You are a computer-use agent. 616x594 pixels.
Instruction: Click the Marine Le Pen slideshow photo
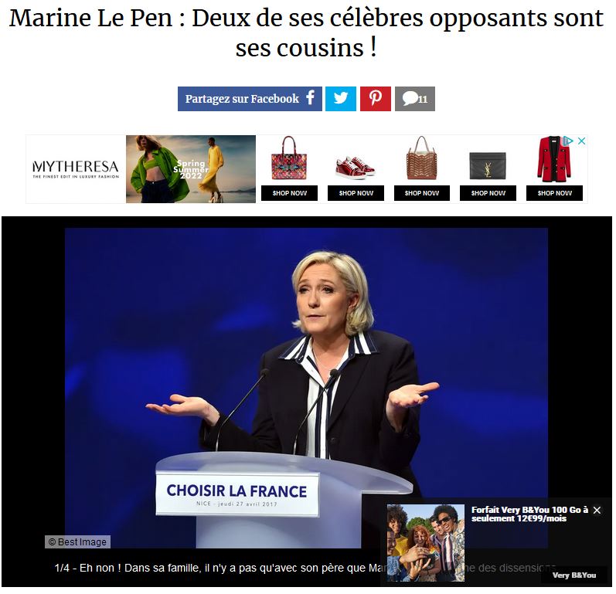(306, 388)
